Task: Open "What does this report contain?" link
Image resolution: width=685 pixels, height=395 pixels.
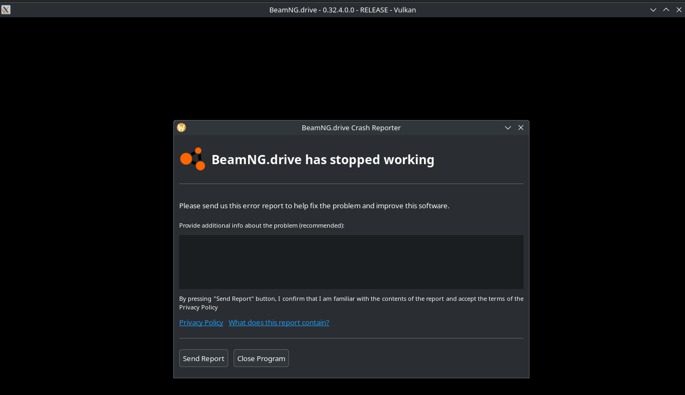Action: coord(279,322)
